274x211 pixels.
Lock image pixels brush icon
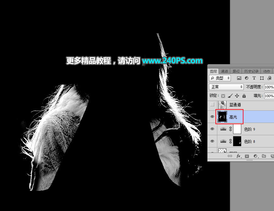tap(230, 96)
